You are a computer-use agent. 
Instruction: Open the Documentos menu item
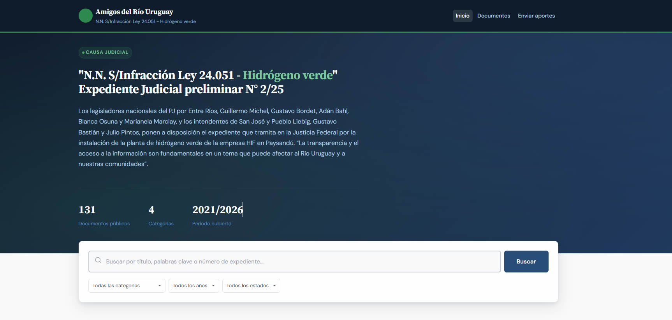point(493,16)
